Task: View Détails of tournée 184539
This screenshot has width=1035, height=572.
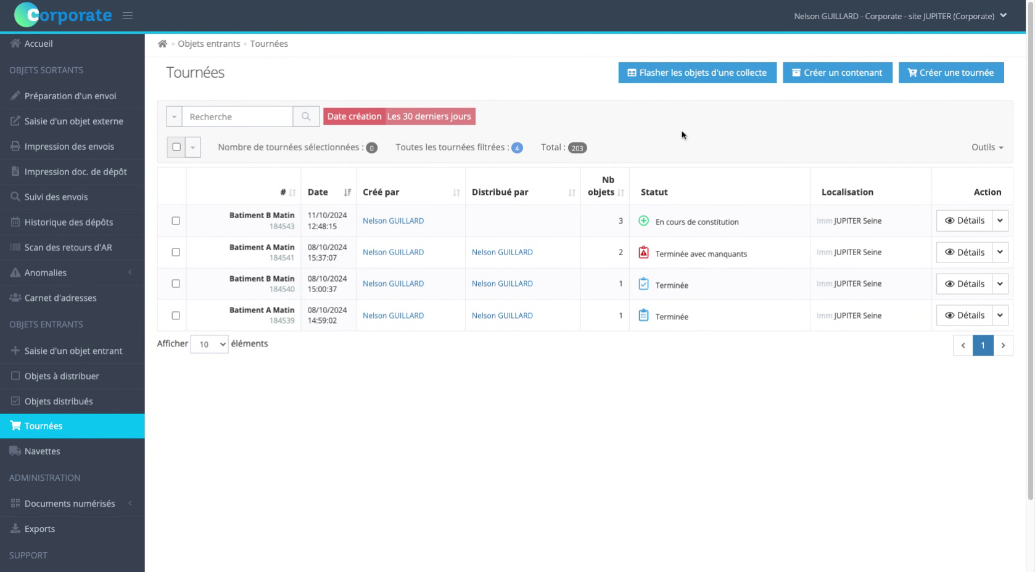Action: point(964,315)
